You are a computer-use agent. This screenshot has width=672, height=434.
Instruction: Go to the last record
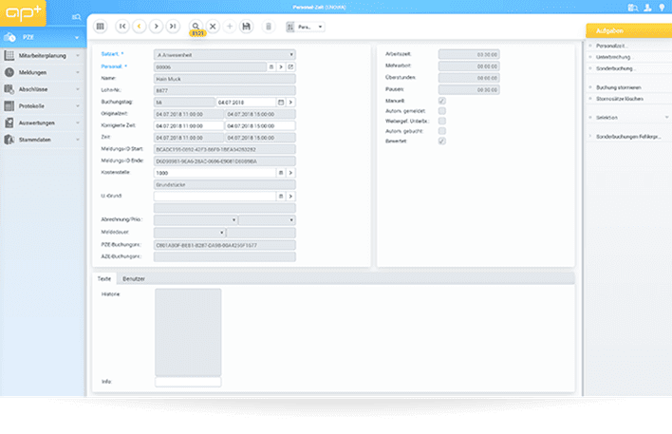coord(173,27)
